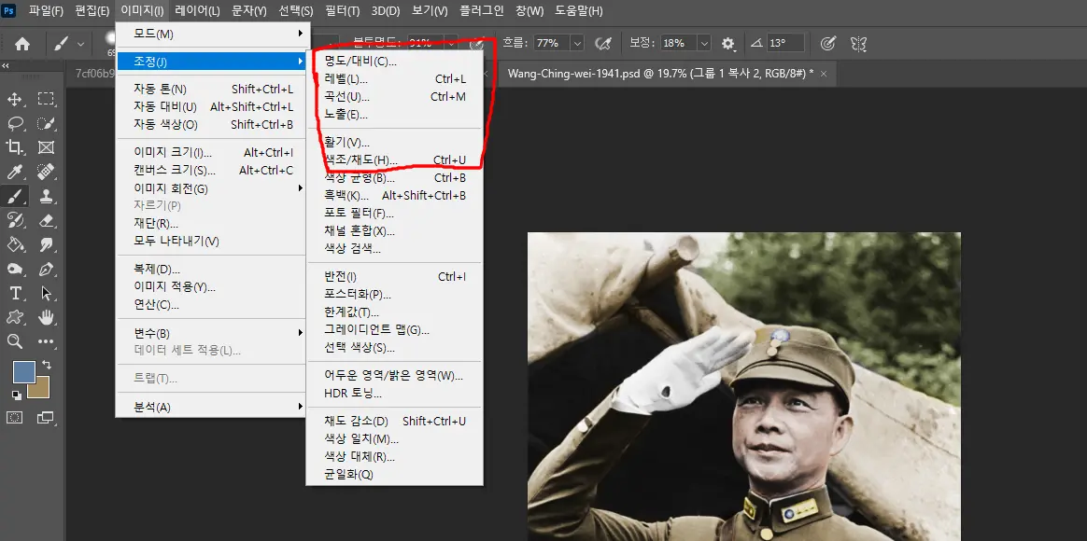Select the Sponge tool
1087x541 pixels.
(15, 269)
